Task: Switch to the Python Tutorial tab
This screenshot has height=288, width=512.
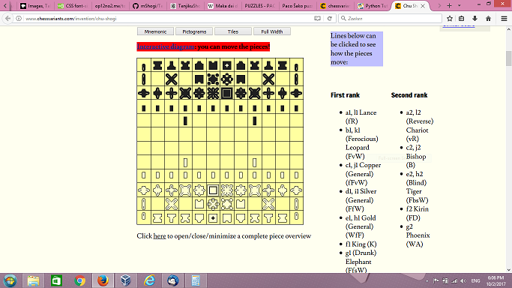Action: coord(373,6)
